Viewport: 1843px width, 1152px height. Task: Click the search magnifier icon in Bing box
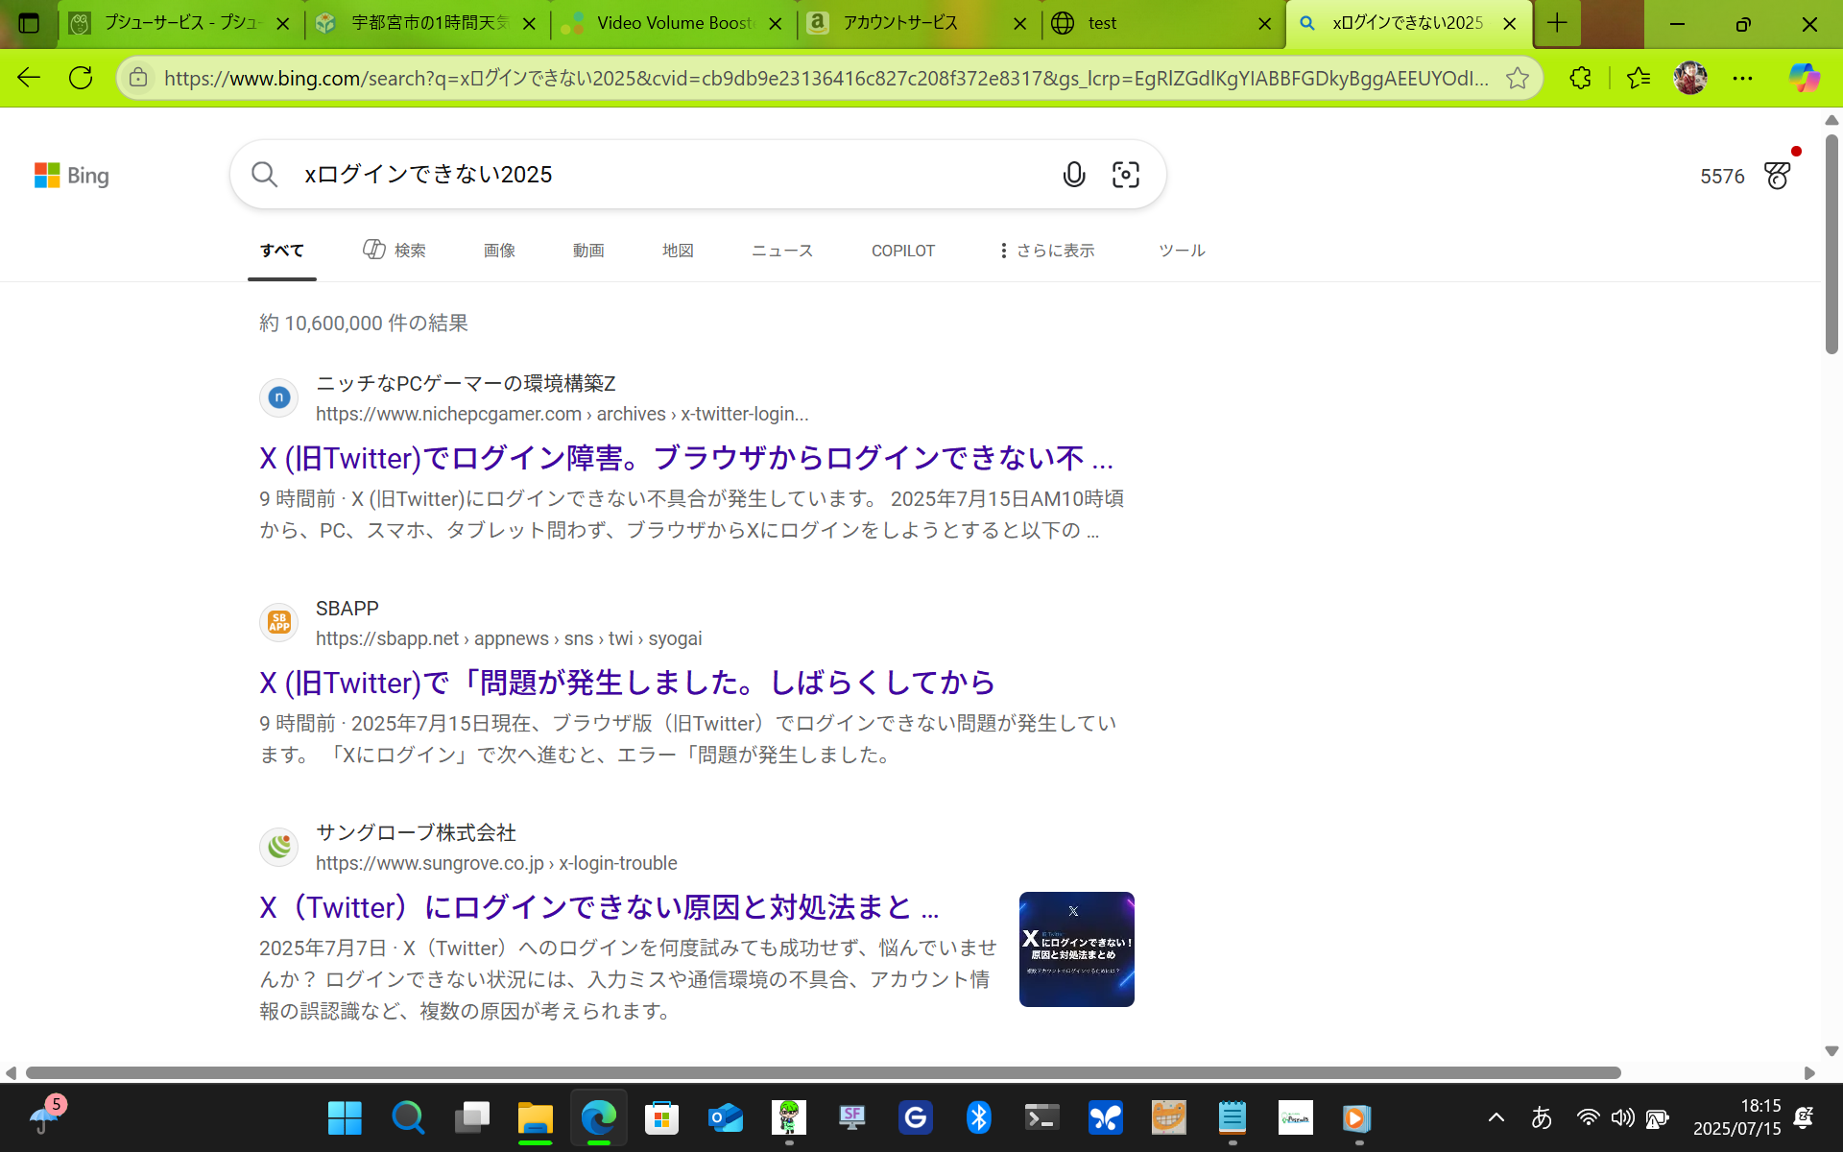coord(264,175)
